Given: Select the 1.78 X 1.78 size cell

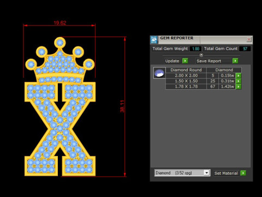Looking at the screenshot, I should (x=186, y=86).
